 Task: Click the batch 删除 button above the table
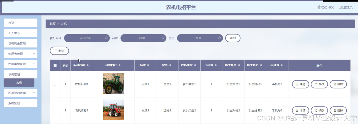[x=59, y=51]
